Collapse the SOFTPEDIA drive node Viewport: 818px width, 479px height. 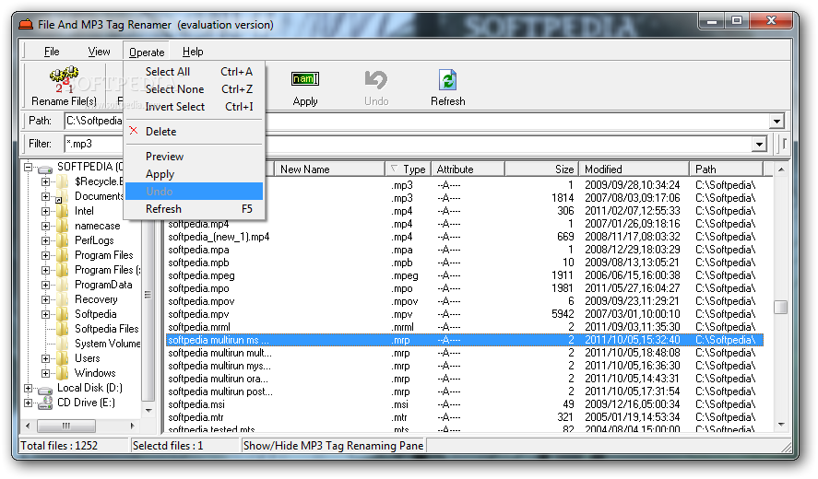[x=29, y=168]
